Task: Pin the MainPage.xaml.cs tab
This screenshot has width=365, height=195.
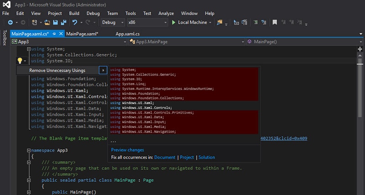Action: [54, 34]
